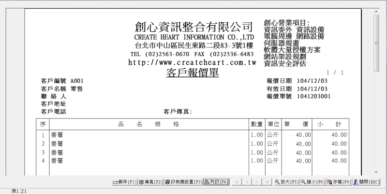Click the 品名規格 column header
Image resolution: width=387 pixels, height=194 pixels.
pos(149,124)
